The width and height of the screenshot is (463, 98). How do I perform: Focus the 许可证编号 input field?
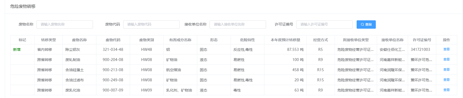(324, 24)
